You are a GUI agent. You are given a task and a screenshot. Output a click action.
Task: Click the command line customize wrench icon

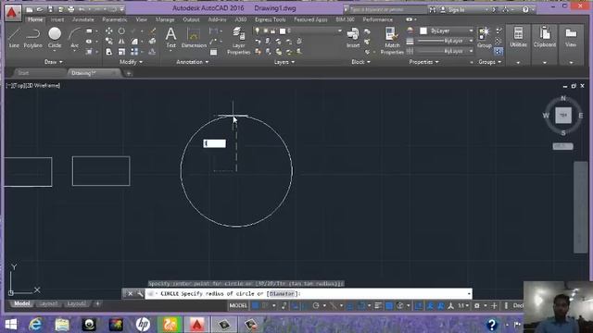[x=140, y=293]
